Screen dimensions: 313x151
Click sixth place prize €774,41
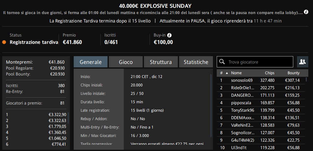pos(59,144)
